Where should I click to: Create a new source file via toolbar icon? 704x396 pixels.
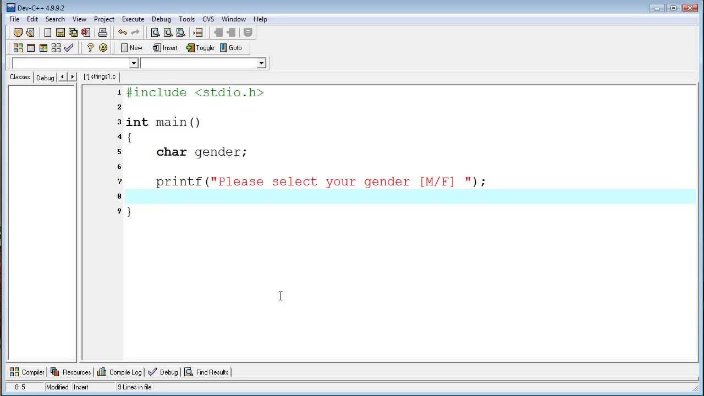pos(48,32)
